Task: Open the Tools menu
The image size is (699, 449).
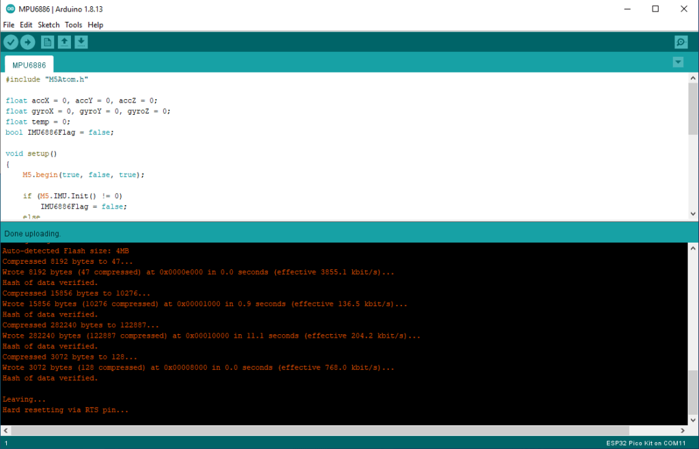Action: (x=73, y=25)
